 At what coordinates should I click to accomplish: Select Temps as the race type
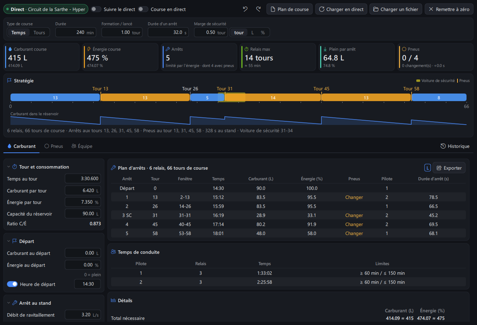coord(18,32)
